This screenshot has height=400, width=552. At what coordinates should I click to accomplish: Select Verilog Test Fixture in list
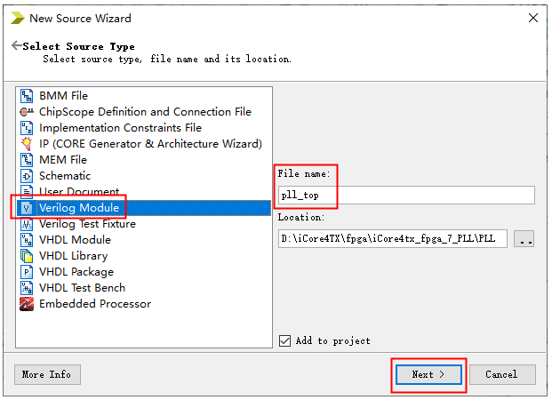pyautogui.click(x=87, y=224)
